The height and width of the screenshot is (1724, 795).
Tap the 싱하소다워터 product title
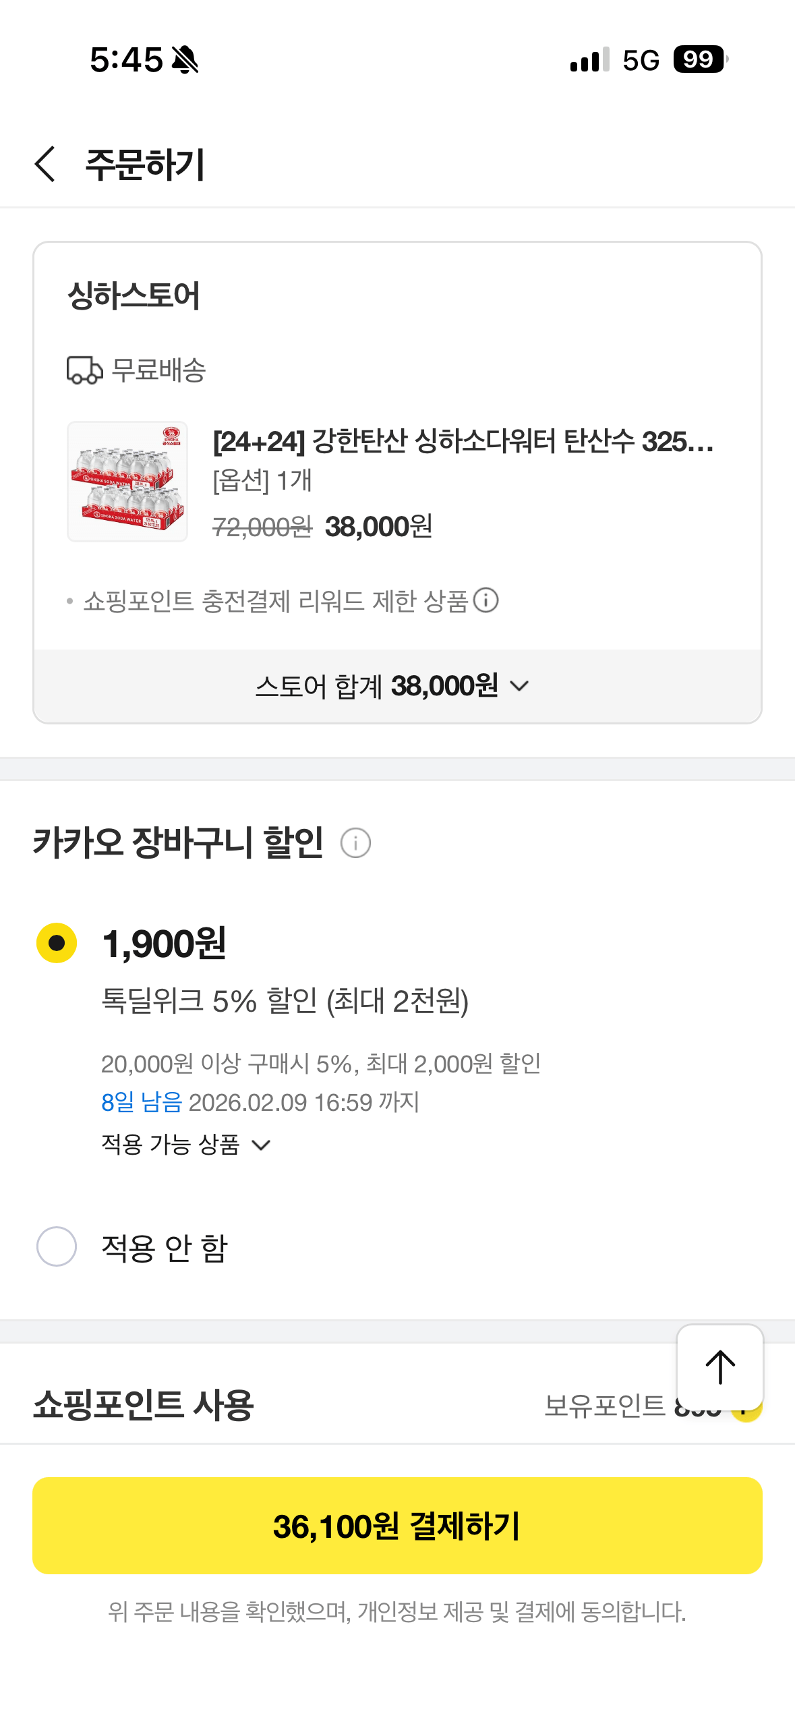tap(463, 442)
